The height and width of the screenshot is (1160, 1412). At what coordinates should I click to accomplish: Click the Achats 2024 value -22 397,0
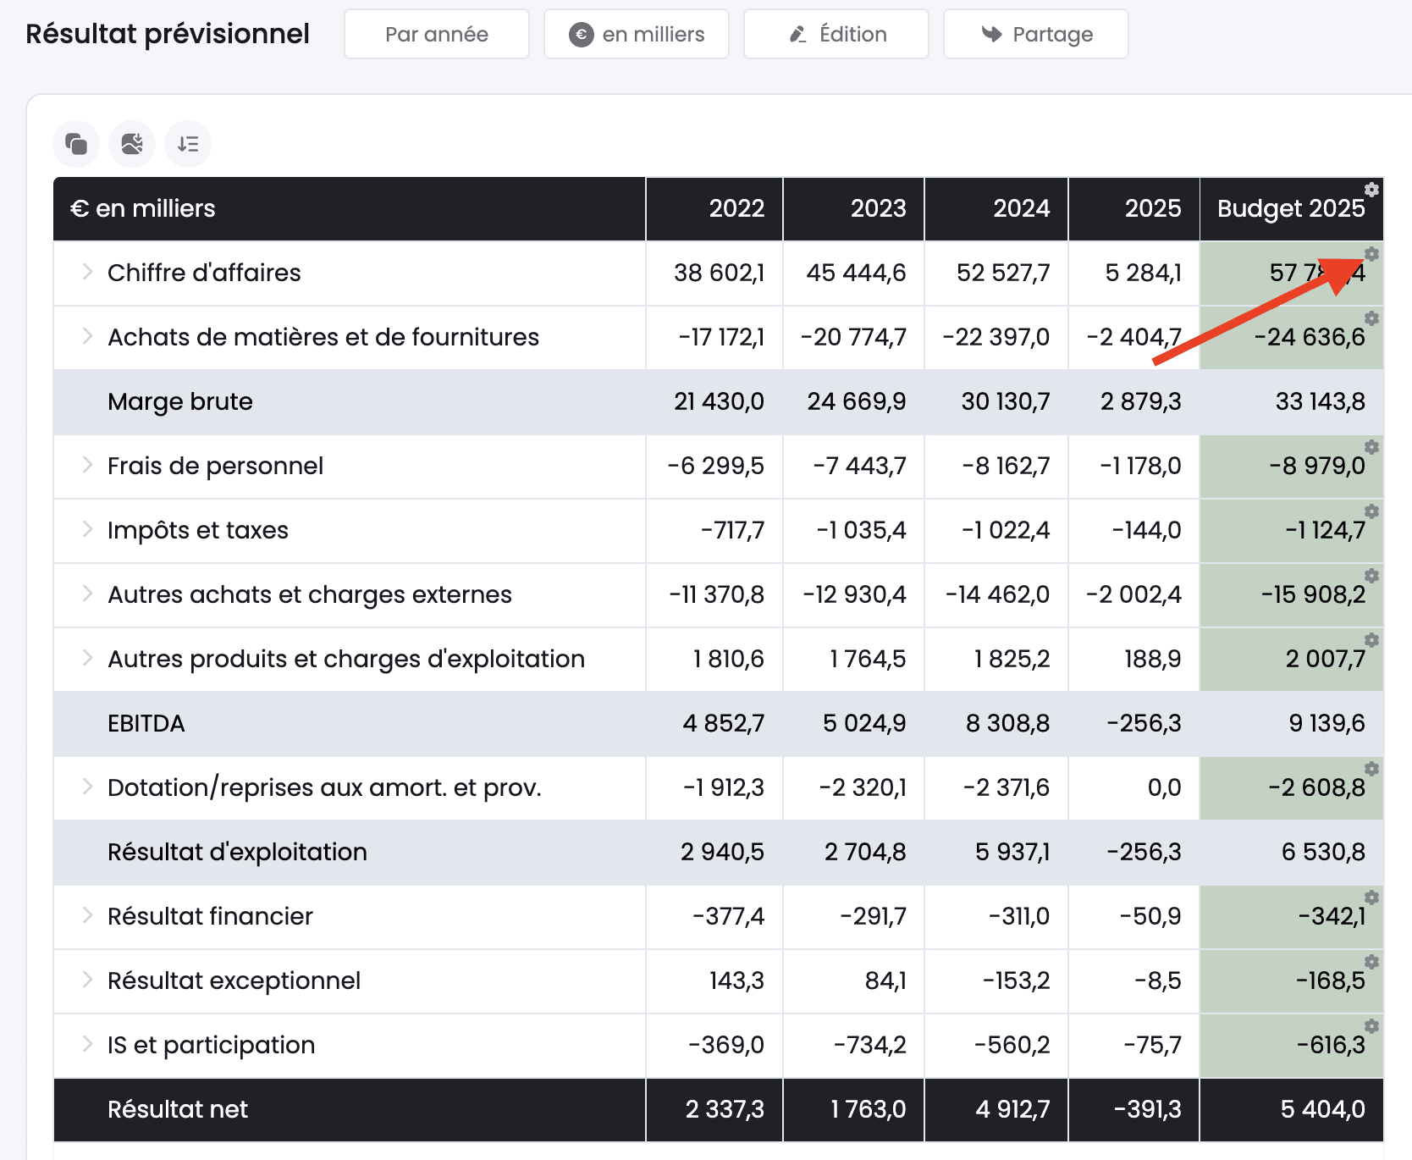click(x=996, y=337)
